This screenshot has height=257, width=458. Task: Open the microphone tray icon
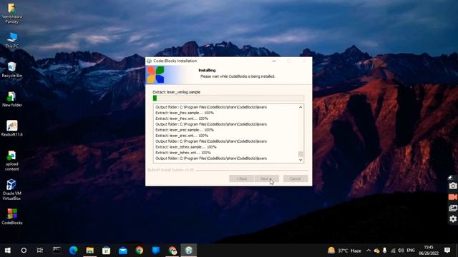coord(385,251)
